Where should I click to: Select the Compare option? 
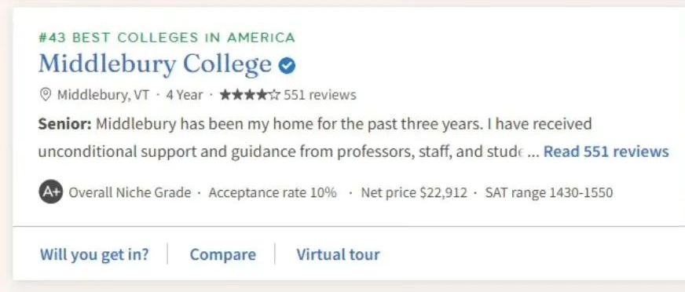(223, 254)
